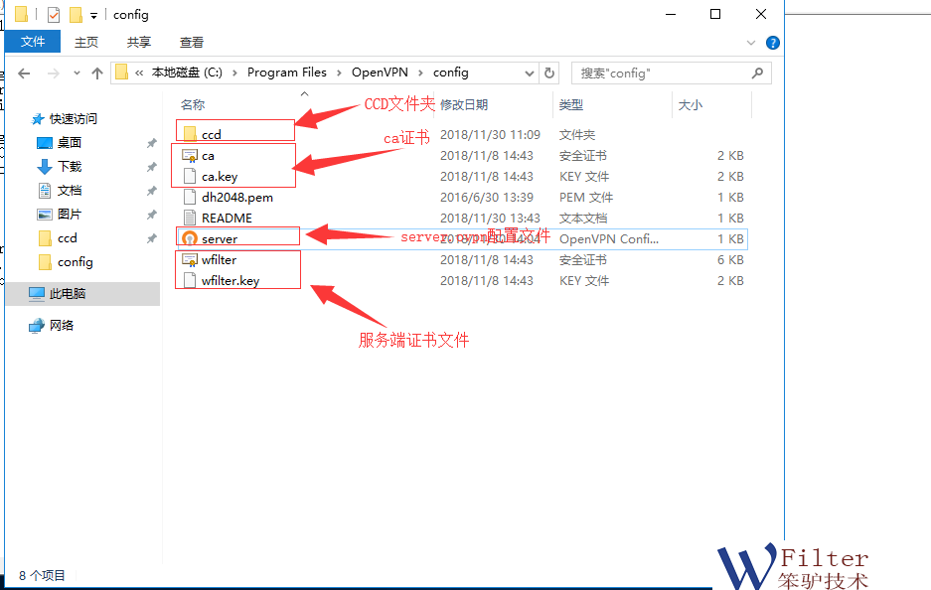
Task: Sort files by 修改日期 column header
Action: pos(464,105)
